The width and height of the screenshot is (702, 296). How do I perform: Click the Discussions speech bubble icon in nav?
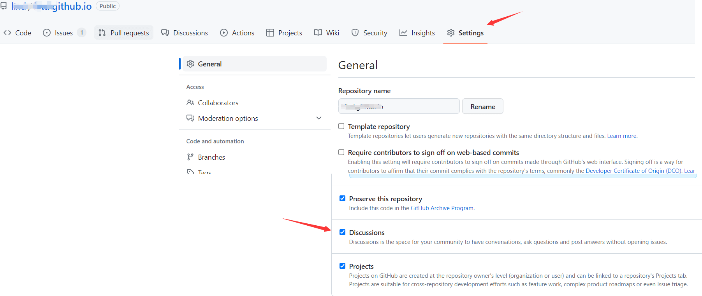click(x=165, y=33)
